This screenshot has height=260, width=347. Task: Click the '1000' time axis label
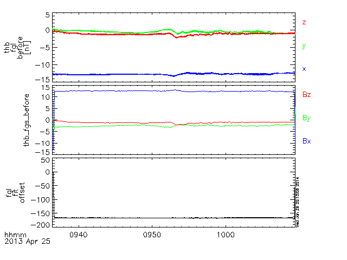226,235
